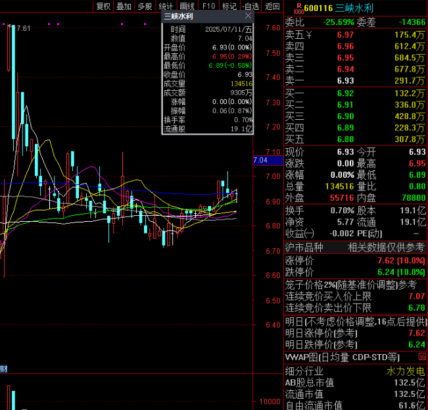Click the 财 marker under the chart
Viewport: 428px width, 410px height.
(3, 369)
